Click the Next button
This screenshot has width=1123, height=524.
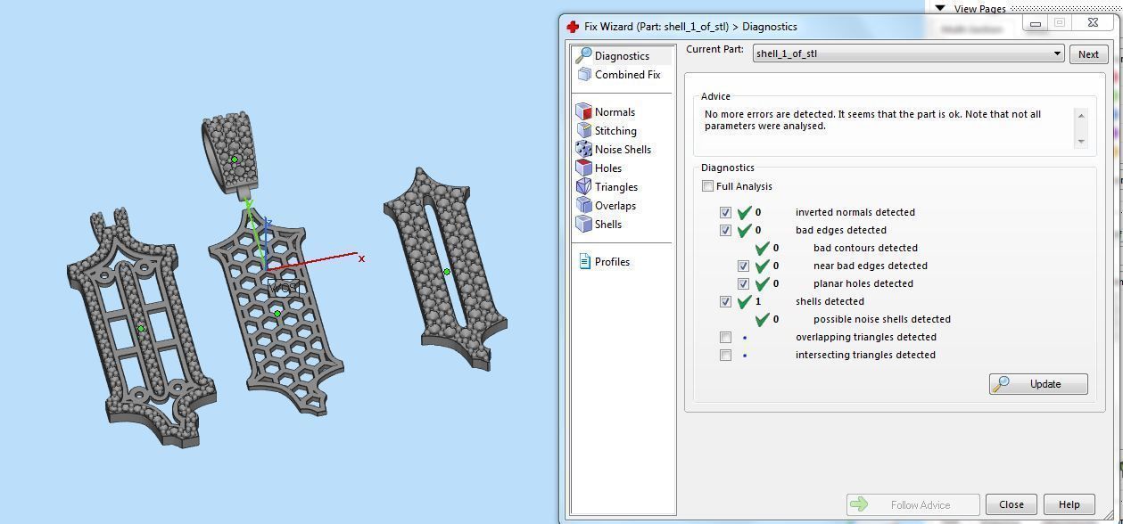point(1088,54)
